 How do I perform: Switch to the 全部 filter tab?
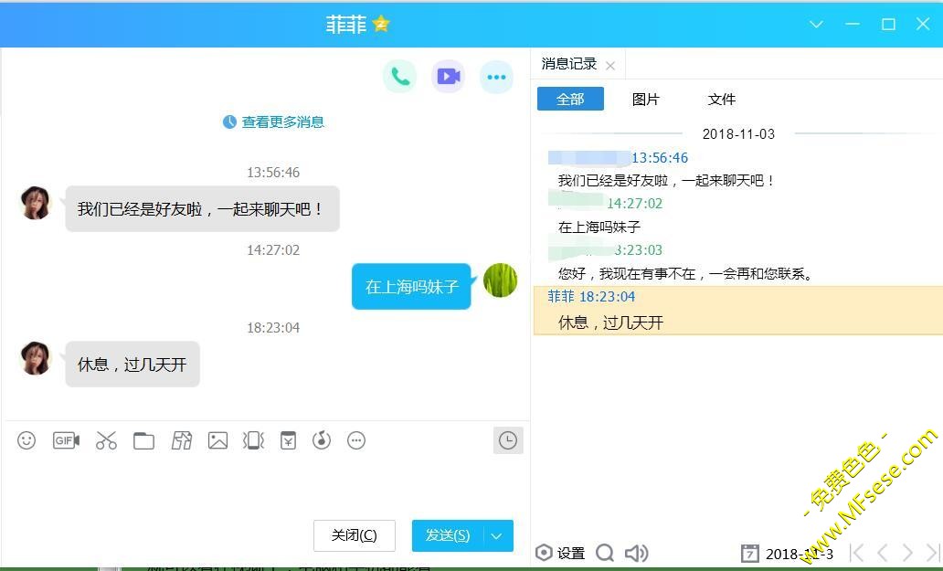(570, 100)
